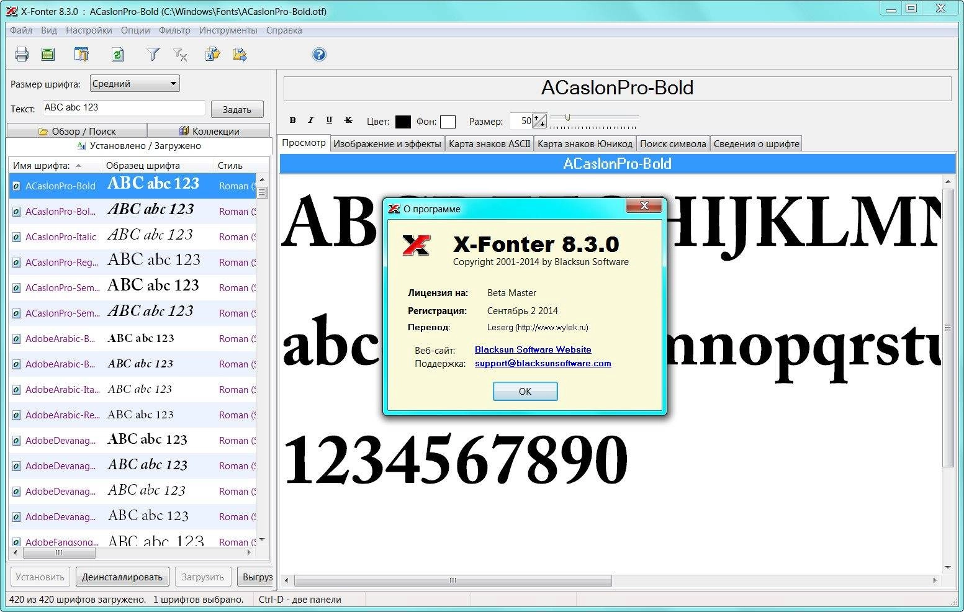This screenshot has width=964, height=612.
Task: Click the X-Fonter logo in about dialog
Action: [x=416, y=245]
